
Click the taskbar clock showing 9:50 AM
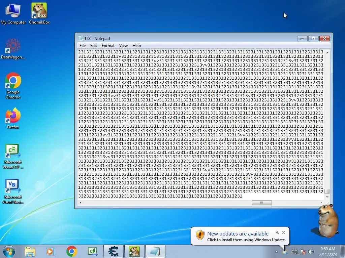(328, 252)
